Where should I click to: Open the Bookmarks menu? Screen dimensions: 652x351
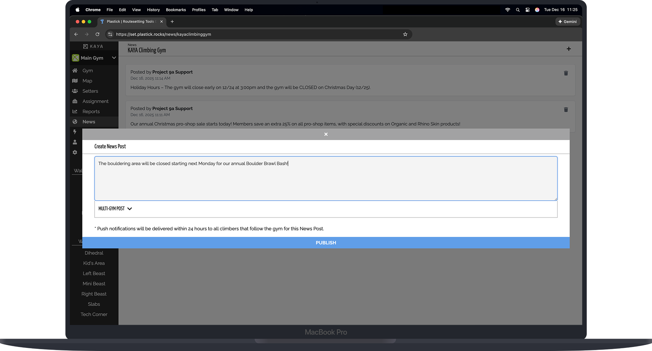pos(176,10)
